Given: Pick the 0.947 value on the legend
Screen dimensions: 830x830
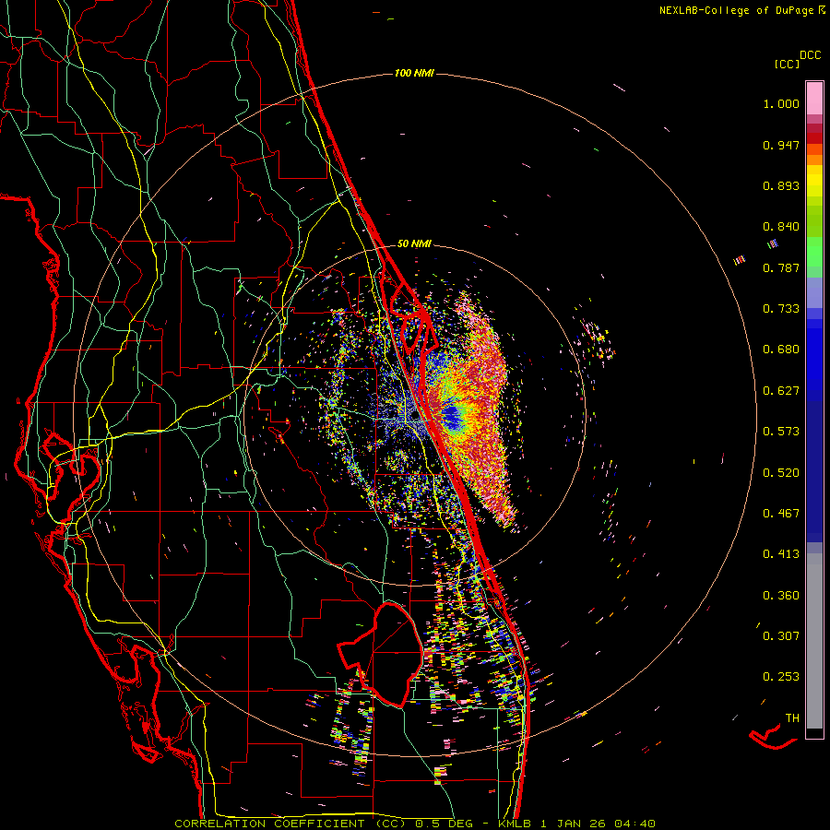Looking at the screenshot, I should [x=781, y=145].
